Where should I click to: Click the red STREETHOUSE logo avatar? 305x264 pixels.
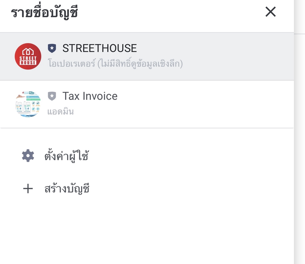pos(28,56)
